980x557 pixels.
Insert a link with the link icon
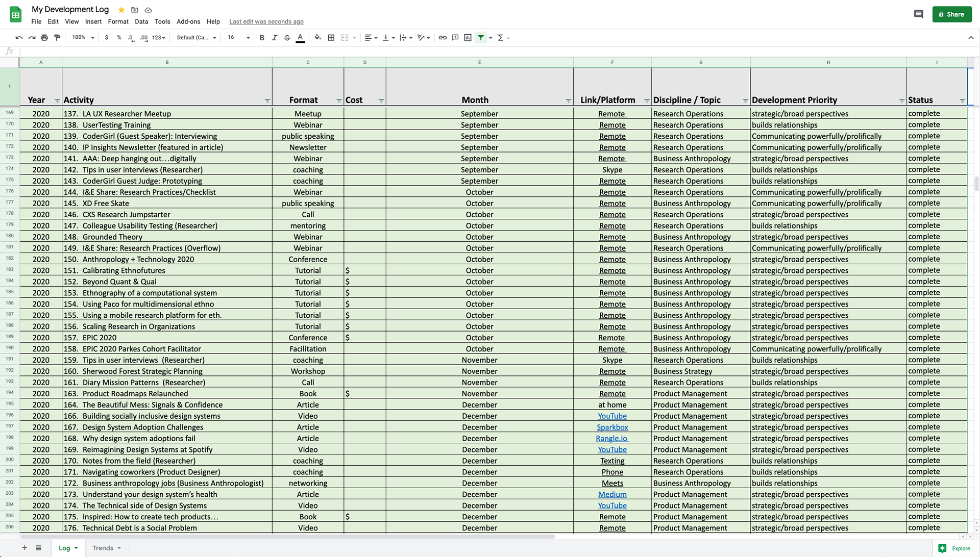(443, 38)
